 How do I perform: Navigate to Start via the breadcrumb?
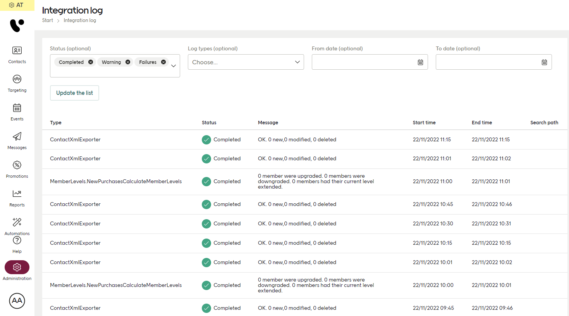coord(47,20)
